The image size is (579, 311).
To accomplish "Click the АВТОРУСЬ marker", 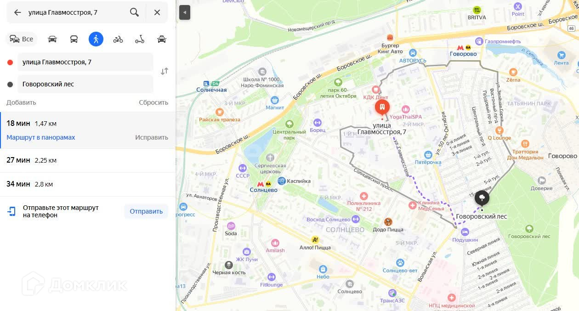I will [x=413, y=53].
